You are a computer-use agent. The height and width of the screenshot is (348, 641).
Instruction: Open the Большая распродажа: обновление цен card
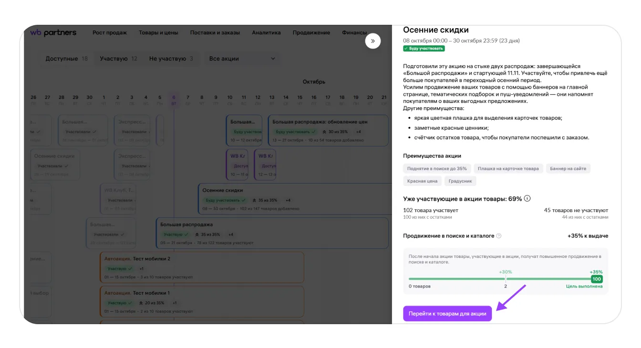pos(328,130)
